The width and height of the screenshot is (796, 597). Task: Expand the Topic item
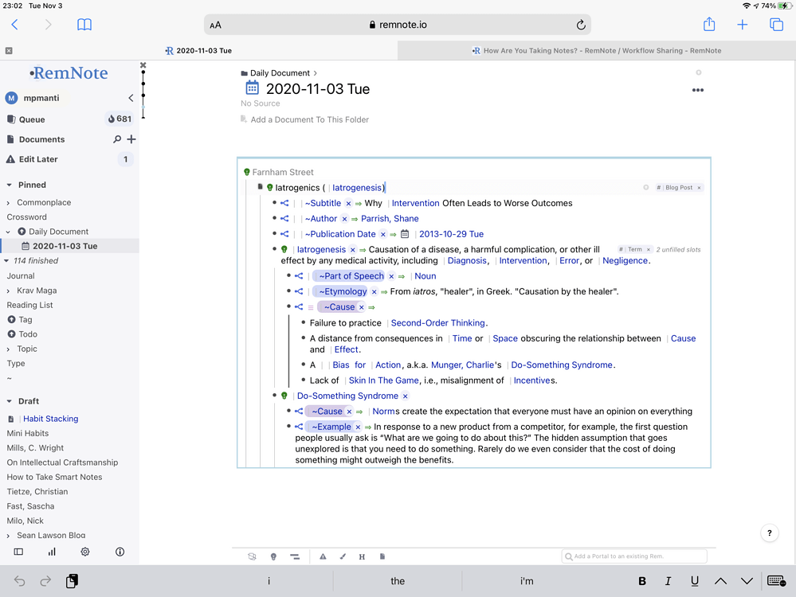click(x=8, y=349)
